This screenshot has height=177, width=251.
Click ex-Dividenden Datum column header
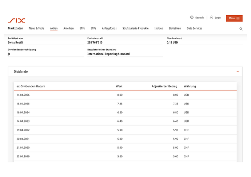point(31,86)
